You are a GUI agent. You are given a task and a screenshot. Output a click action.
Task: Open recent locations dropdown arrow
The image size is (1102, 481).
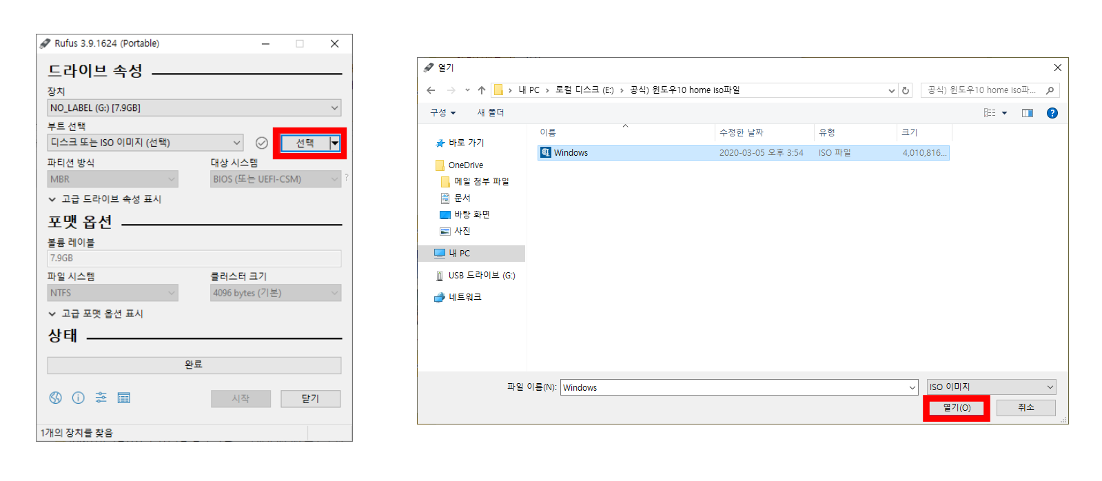pos(467,90)
